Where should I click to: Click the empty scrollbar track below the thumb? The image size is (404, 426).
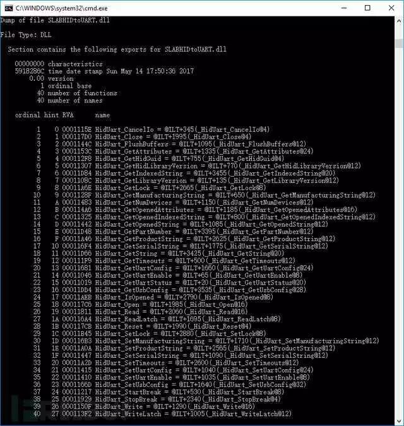click(x=399, y=231)
